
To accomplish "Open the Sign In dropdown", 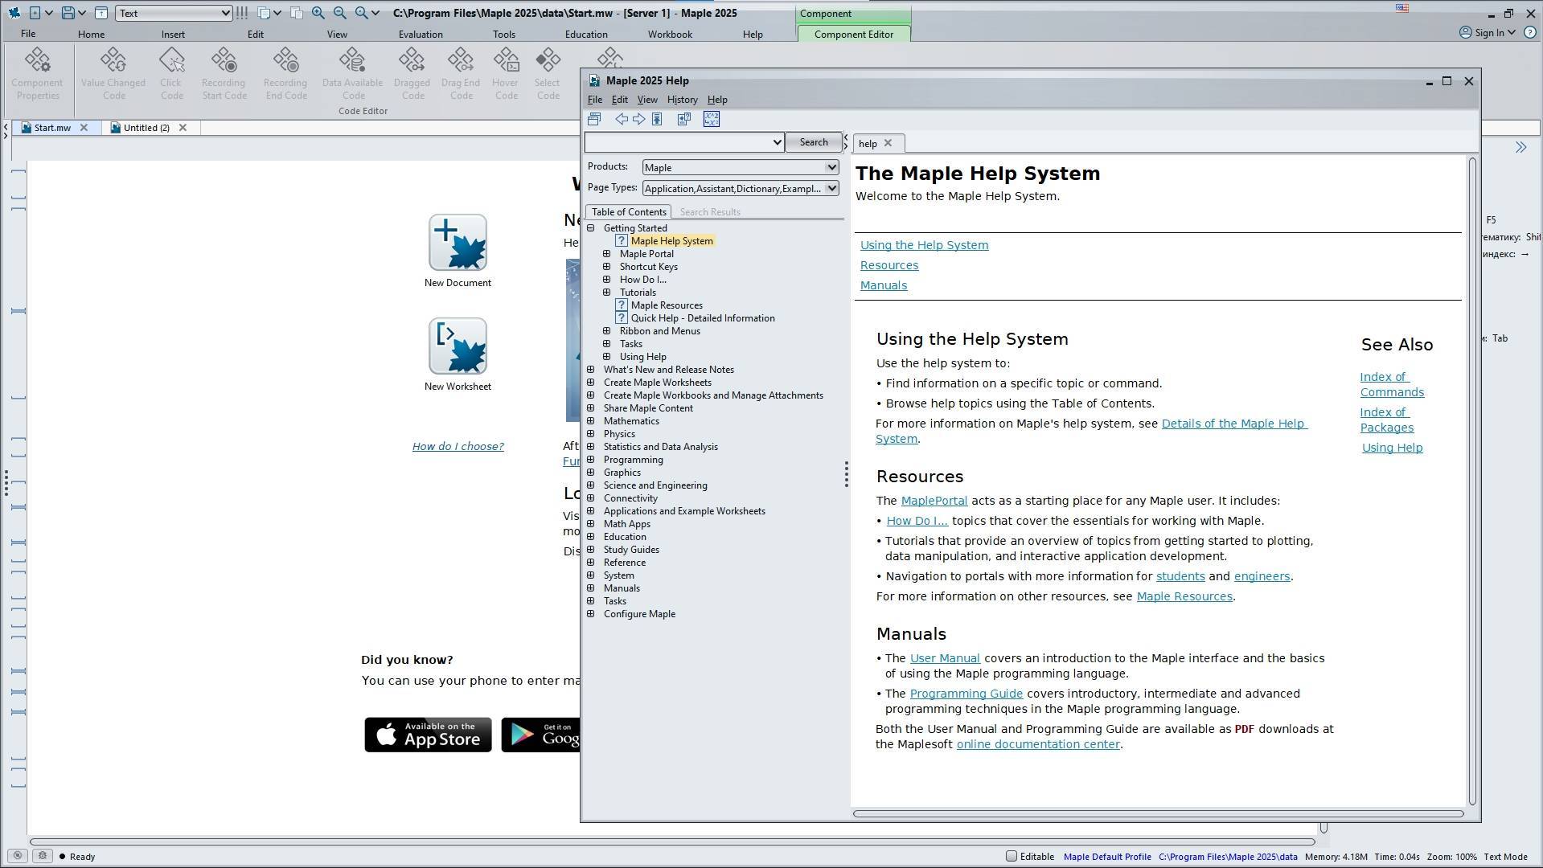I will click(x=1488, y=32).
